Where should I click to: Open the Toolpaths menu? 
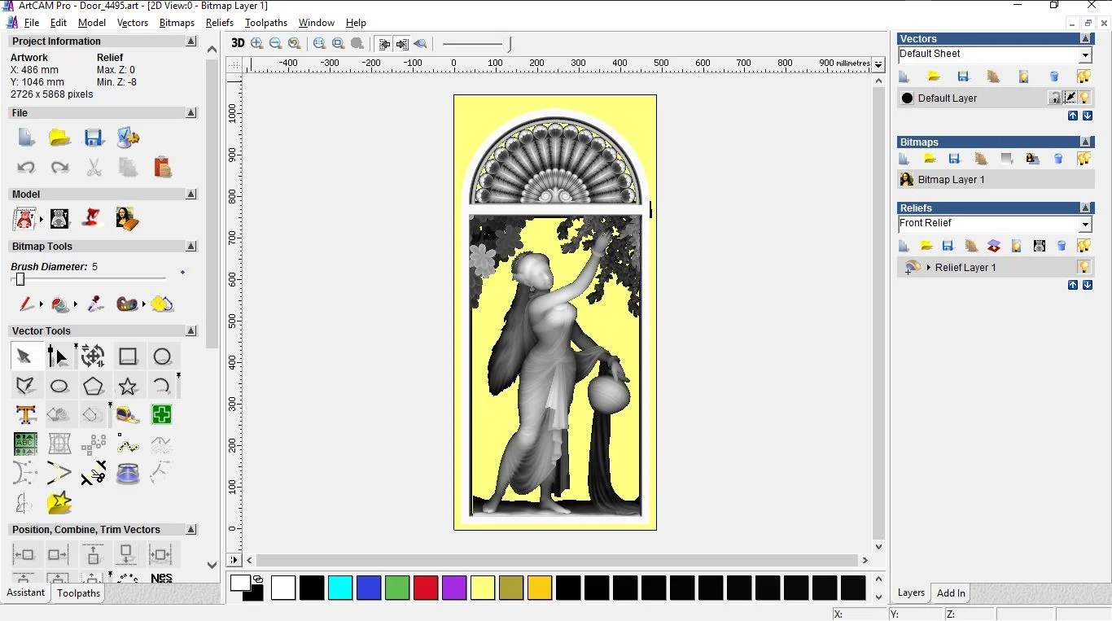point(265,23)
